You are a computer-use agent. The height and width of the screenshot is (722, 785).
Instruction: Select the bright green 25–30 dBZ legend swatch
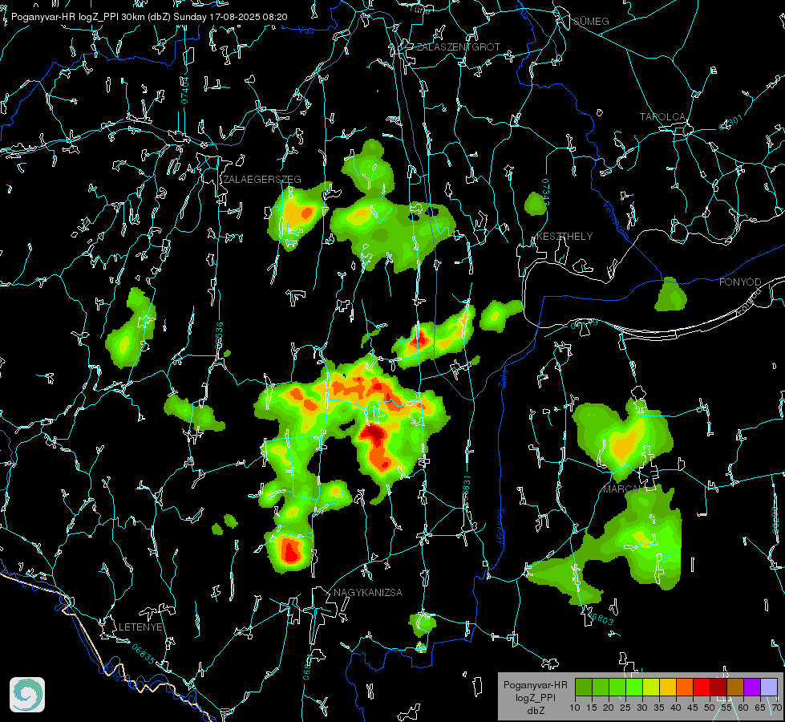[634, 687]
